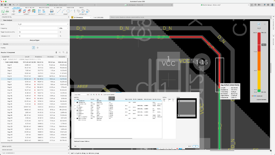275x155 pixels.
Task: Click the Analyze Signal button
Action: click(x=35, y=40)
